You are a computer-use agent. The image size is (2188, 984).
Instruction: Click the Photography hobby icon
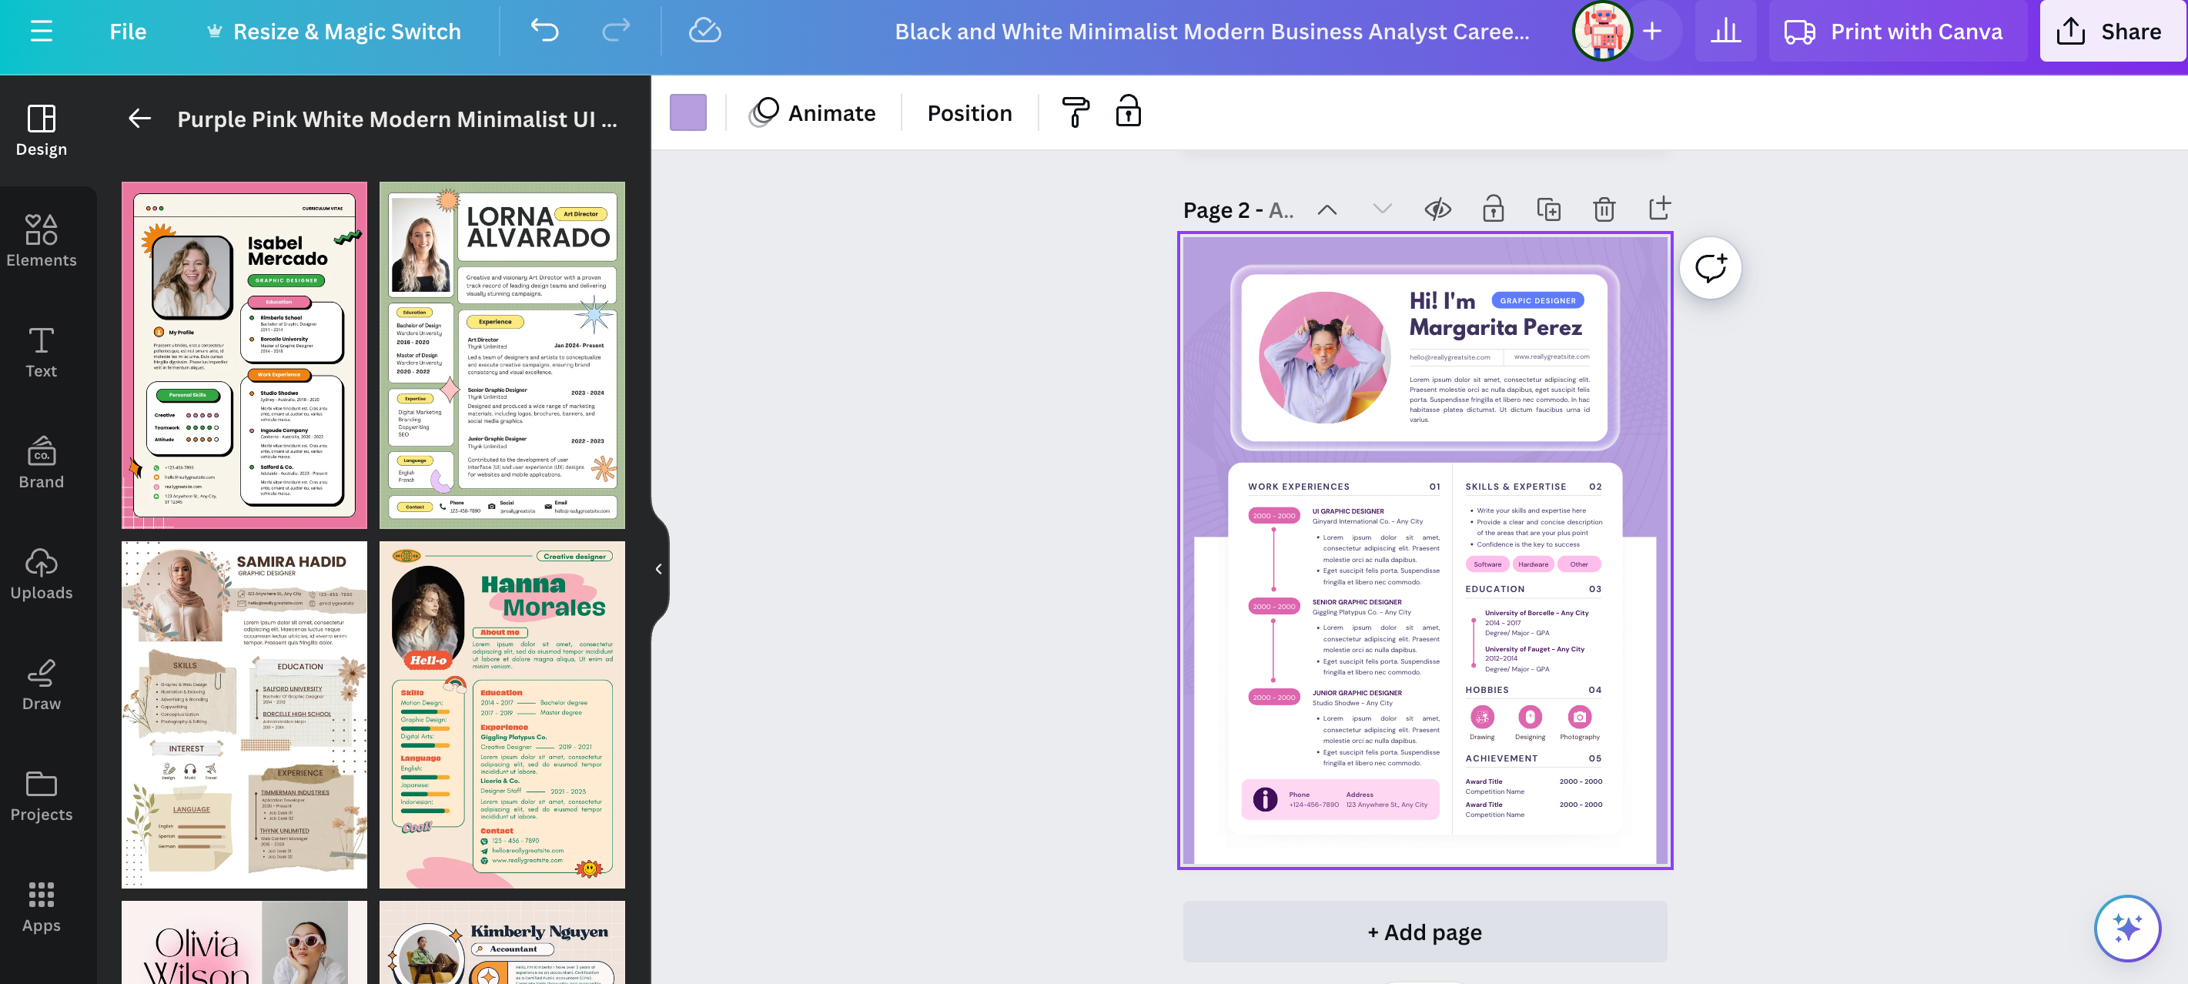pyautogui.click(x=1579, y=716)
